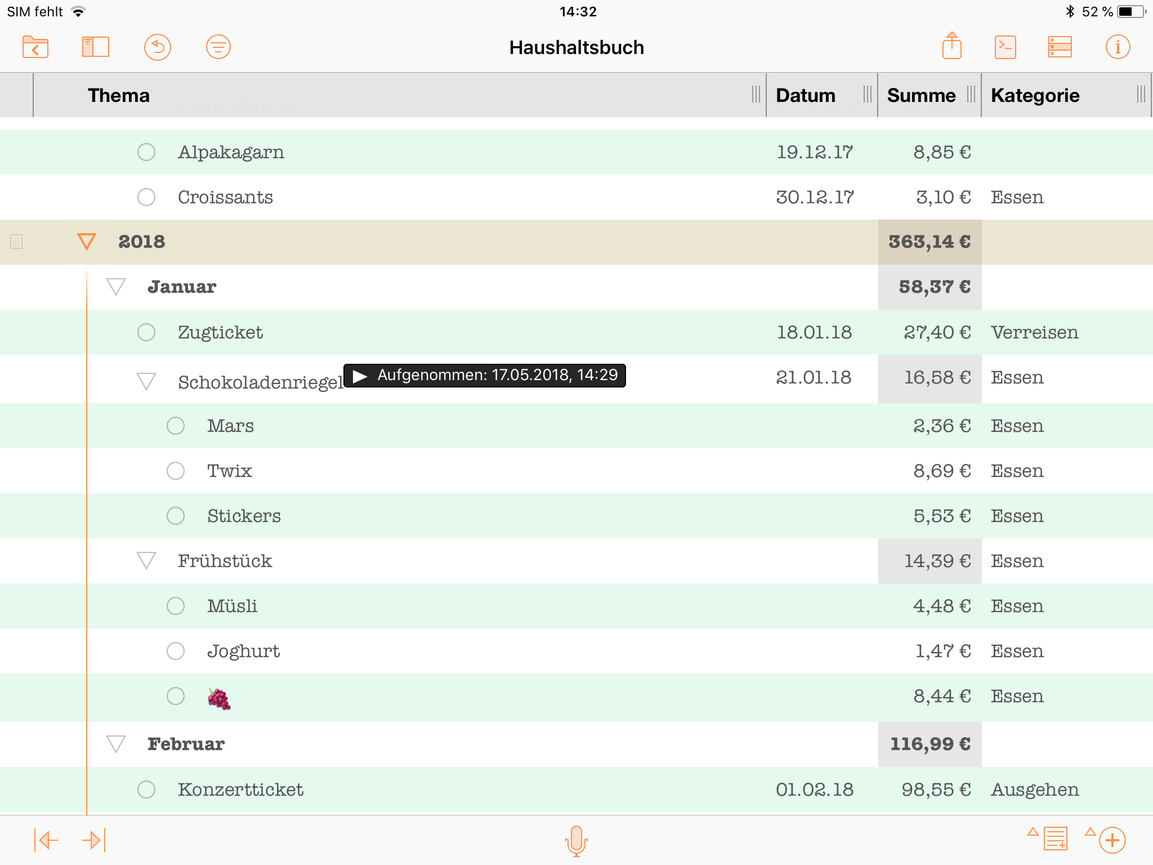Collapse the Frühstück row
This screenshot has width=1153, height=865.
(x=146, y=561)
